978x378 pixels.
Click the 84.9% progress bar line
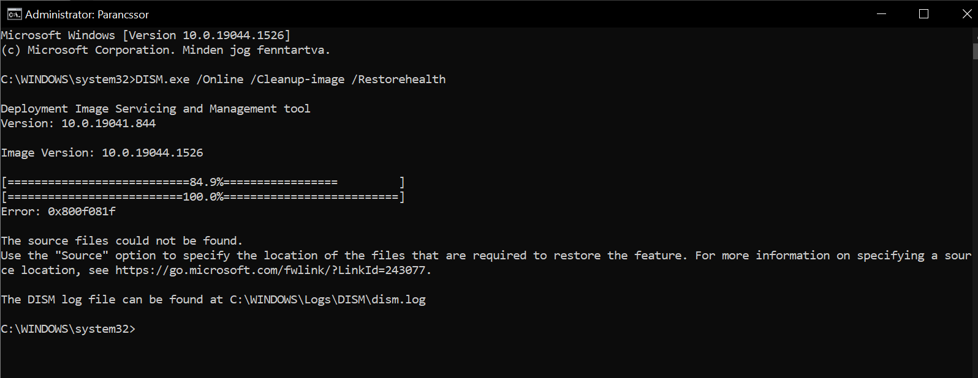tap(203, 182)
